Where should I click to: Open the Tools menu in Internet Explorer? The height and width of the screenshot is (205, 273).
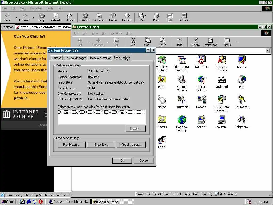point(50,8)
